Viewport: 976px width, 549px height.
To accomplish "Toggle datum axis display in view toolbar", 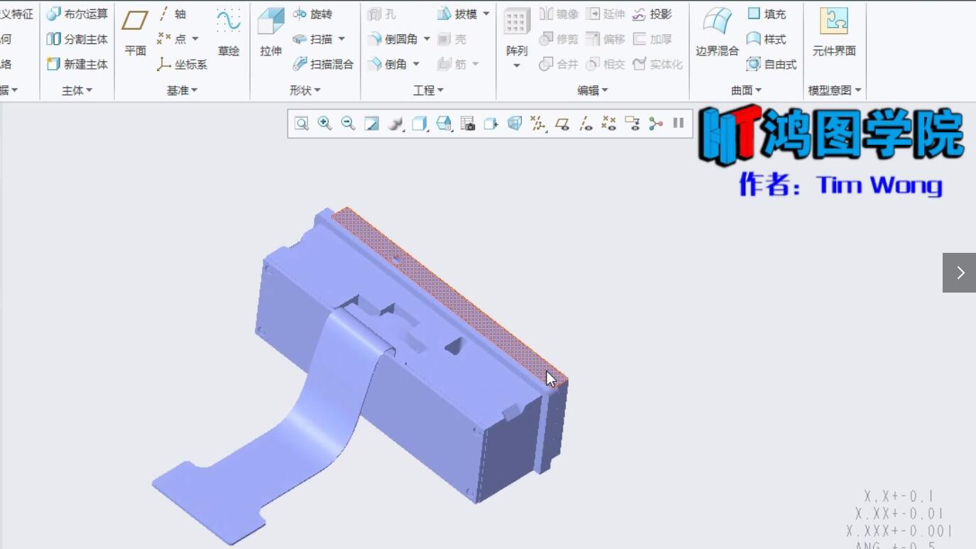I will 586,124.
